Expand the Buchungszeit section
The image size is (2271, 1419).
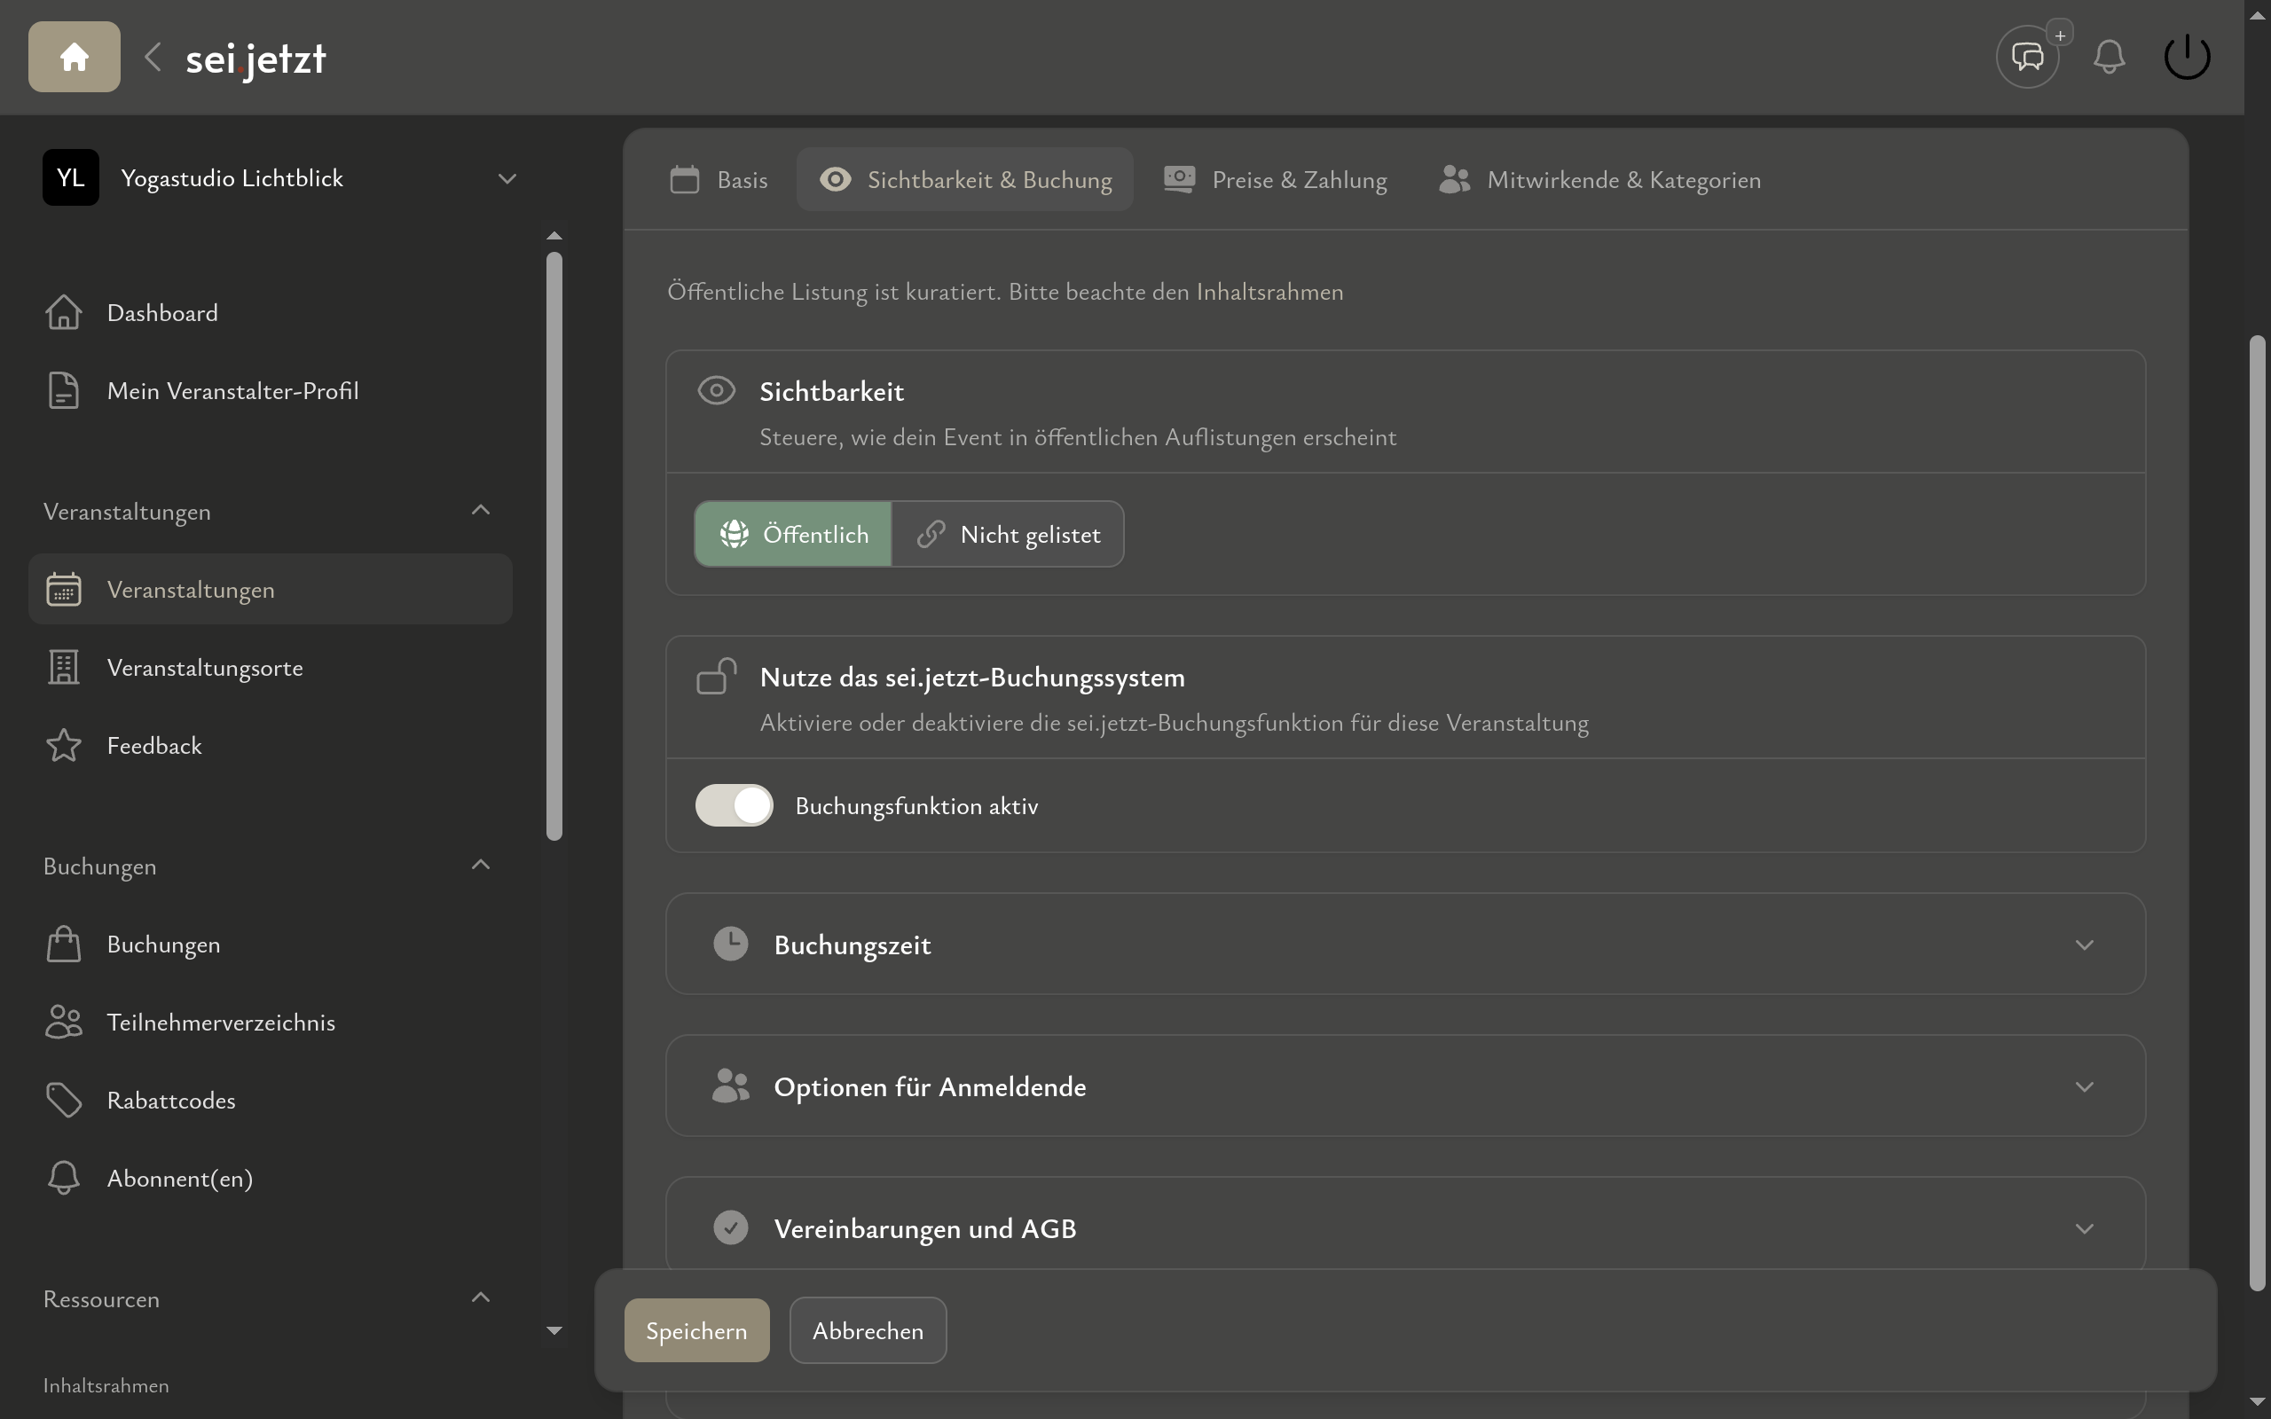tap(1405, 945)
